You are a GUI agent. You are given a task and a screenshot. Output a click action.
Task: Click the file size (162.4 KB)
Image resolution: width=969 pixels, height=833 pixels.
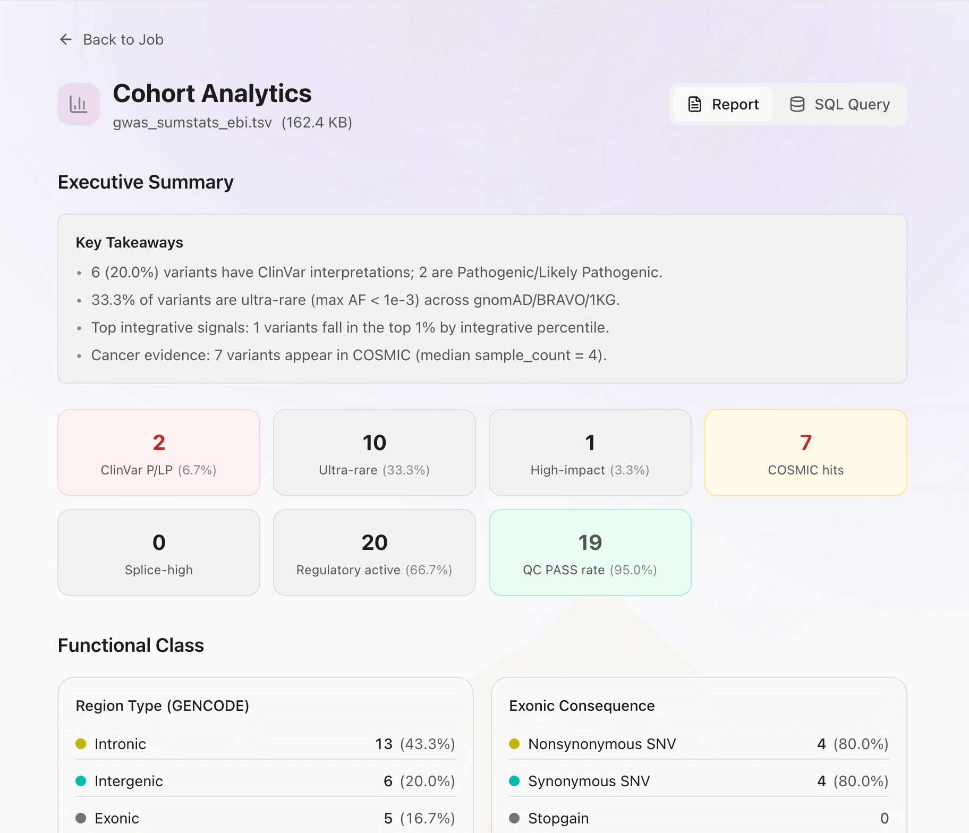(x=317, y=123)
